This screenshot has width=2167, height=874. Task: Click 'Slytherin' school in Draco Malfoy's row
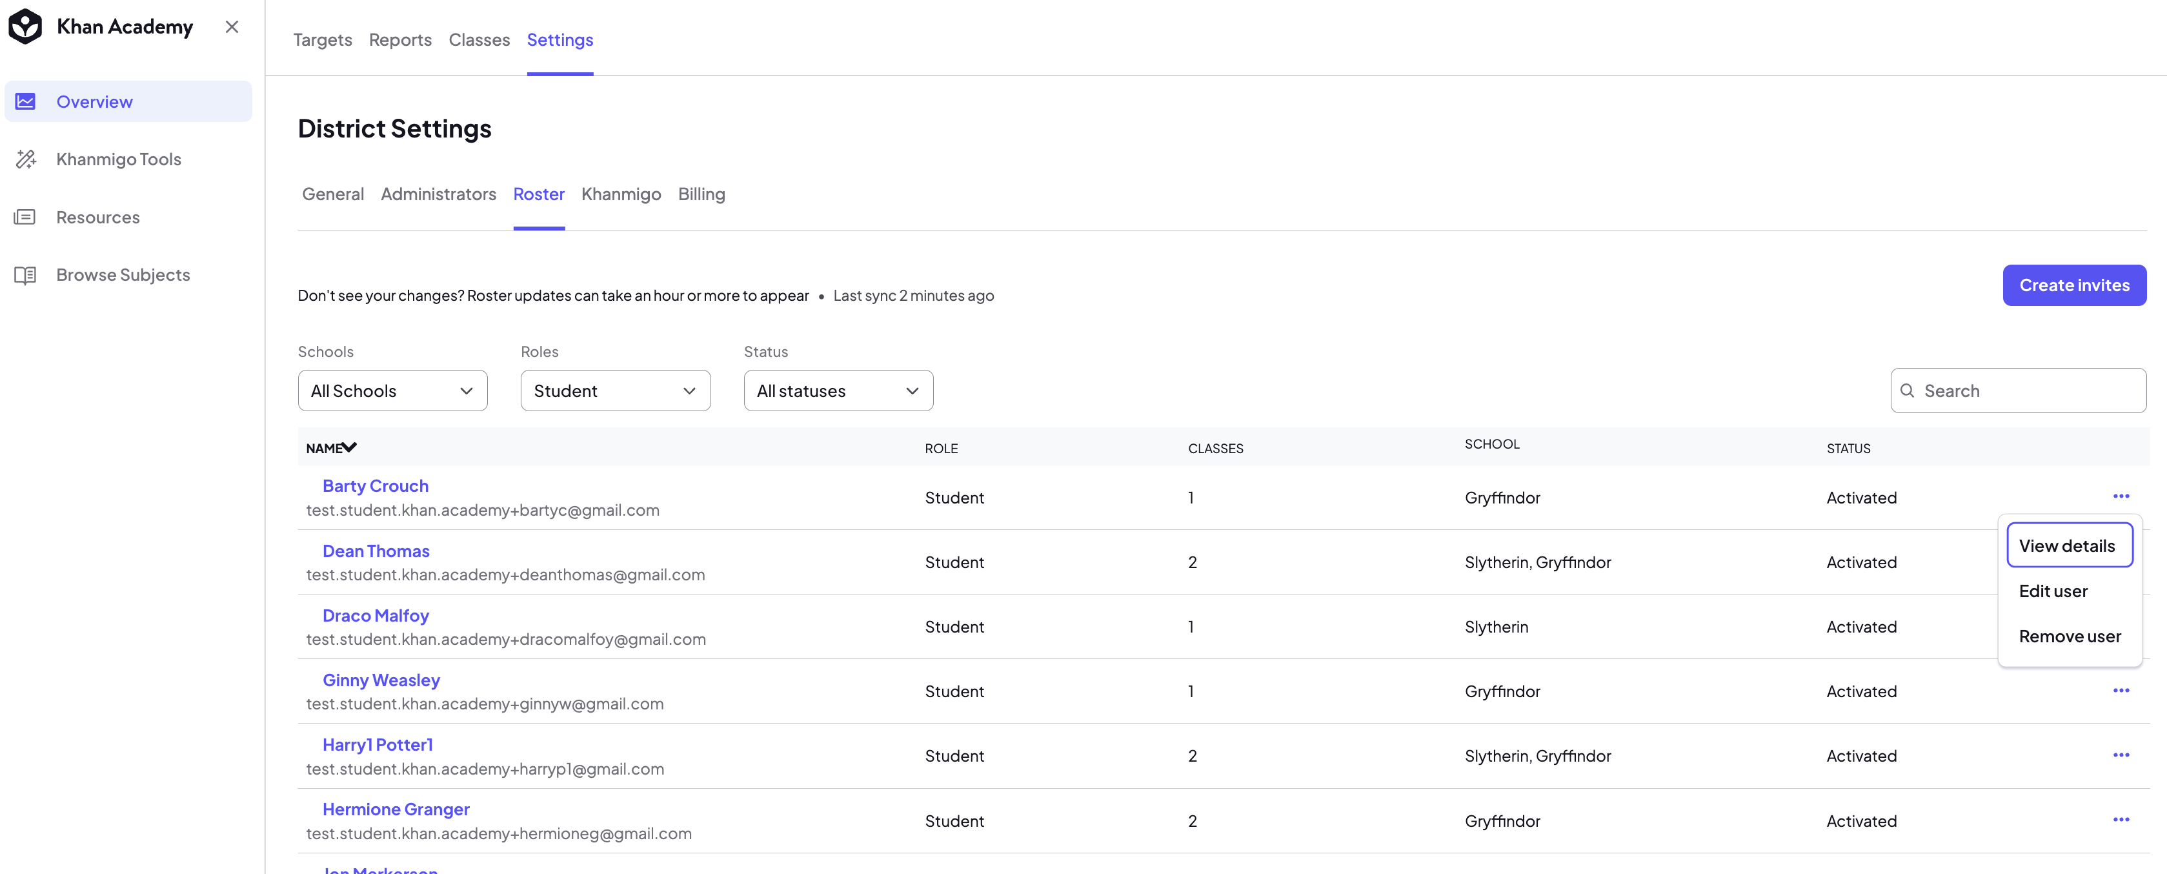point(1497,627)
